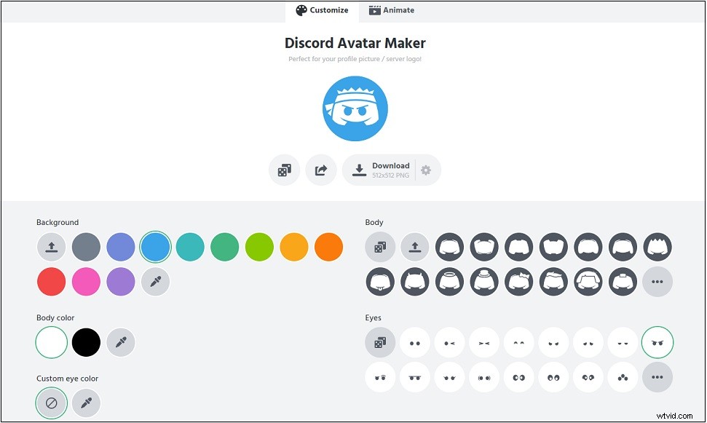This screenshot has height=423, width=707.
Task: Upload a custom background image
Action: pyautogui.click(x=51, y=246)
